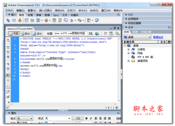
Task: Click the wrap tag icon
Action: 8,97
